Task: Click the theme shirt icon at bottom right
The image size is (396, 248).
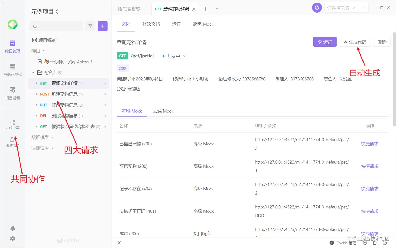Action: [375, 243]
